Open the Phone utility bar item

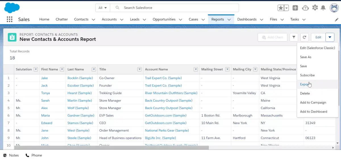[x=34, y=155]
